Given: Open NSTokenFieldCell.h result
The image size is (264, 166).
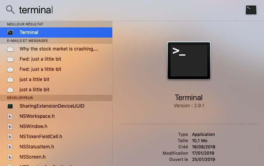Looking at the screenshot, I should pyautogui.click(x=56, y=137).
